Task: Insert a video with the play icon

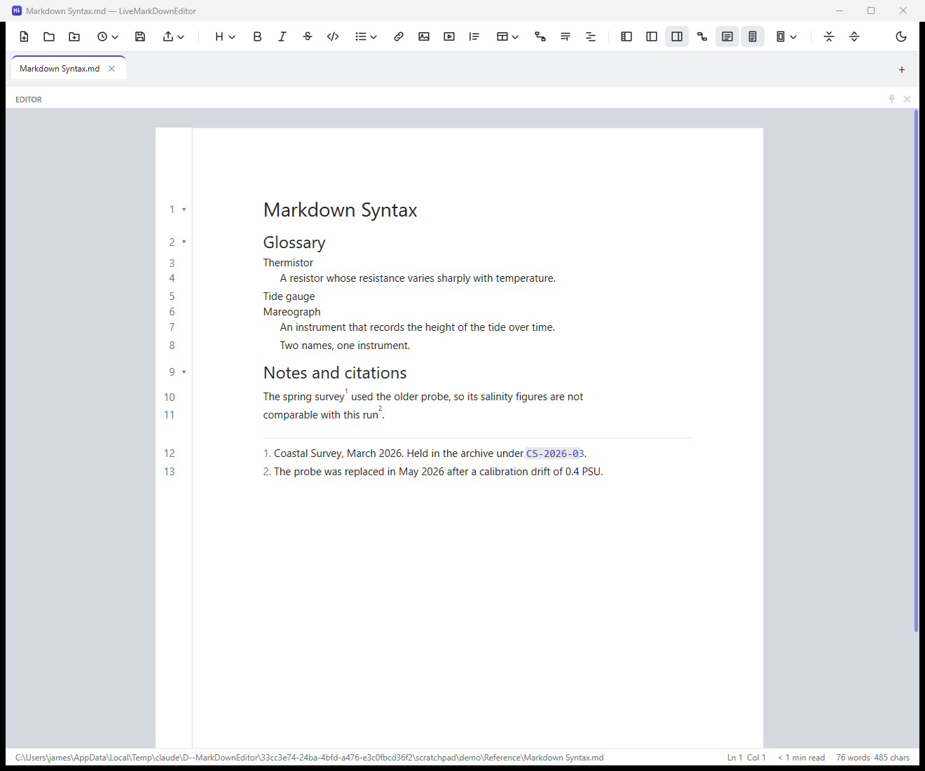Action: point(449,36)
